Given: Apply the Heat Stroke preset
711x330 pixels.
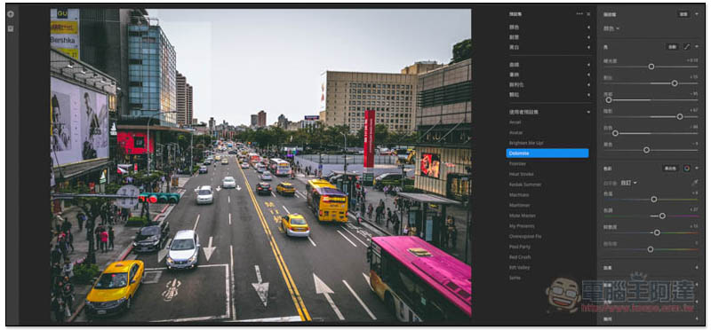Looking at the screenshot, I should [x=521, y=174].
